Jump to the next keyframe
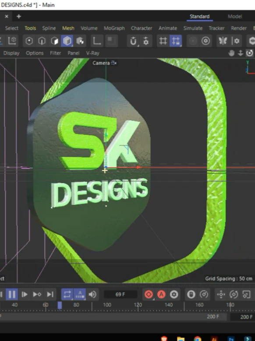This screenshot has width=255, height=341. (x=37, y=294)
